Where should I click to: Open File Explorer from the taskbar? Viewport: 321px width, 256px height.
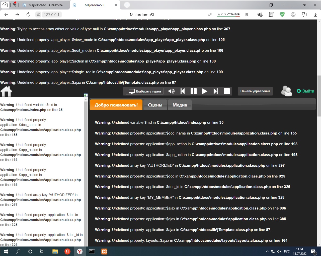point(55,251)
